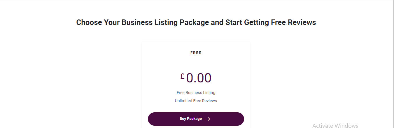Click the right arrow icon in Buy Package
This screenshot has height=128, width=394.
tap(208, 119)
